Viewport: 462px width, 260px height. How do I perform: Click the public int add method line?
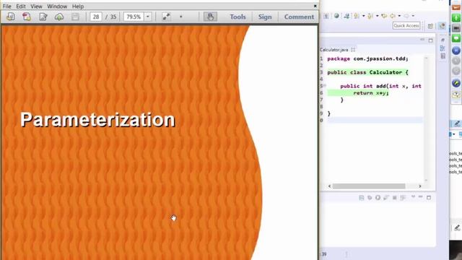pos(380,86)
